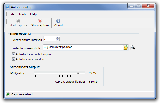The height and width of the screenshot is (103, 160).
Task: Close the AutoScreenCap window
Action: (148, 6)
